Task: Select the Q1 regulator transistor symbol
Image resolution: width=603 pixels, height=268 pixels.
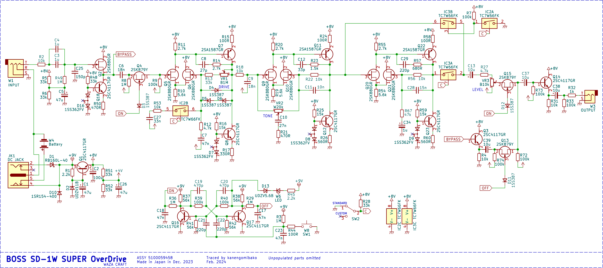Action: click(x=83, y=167)
